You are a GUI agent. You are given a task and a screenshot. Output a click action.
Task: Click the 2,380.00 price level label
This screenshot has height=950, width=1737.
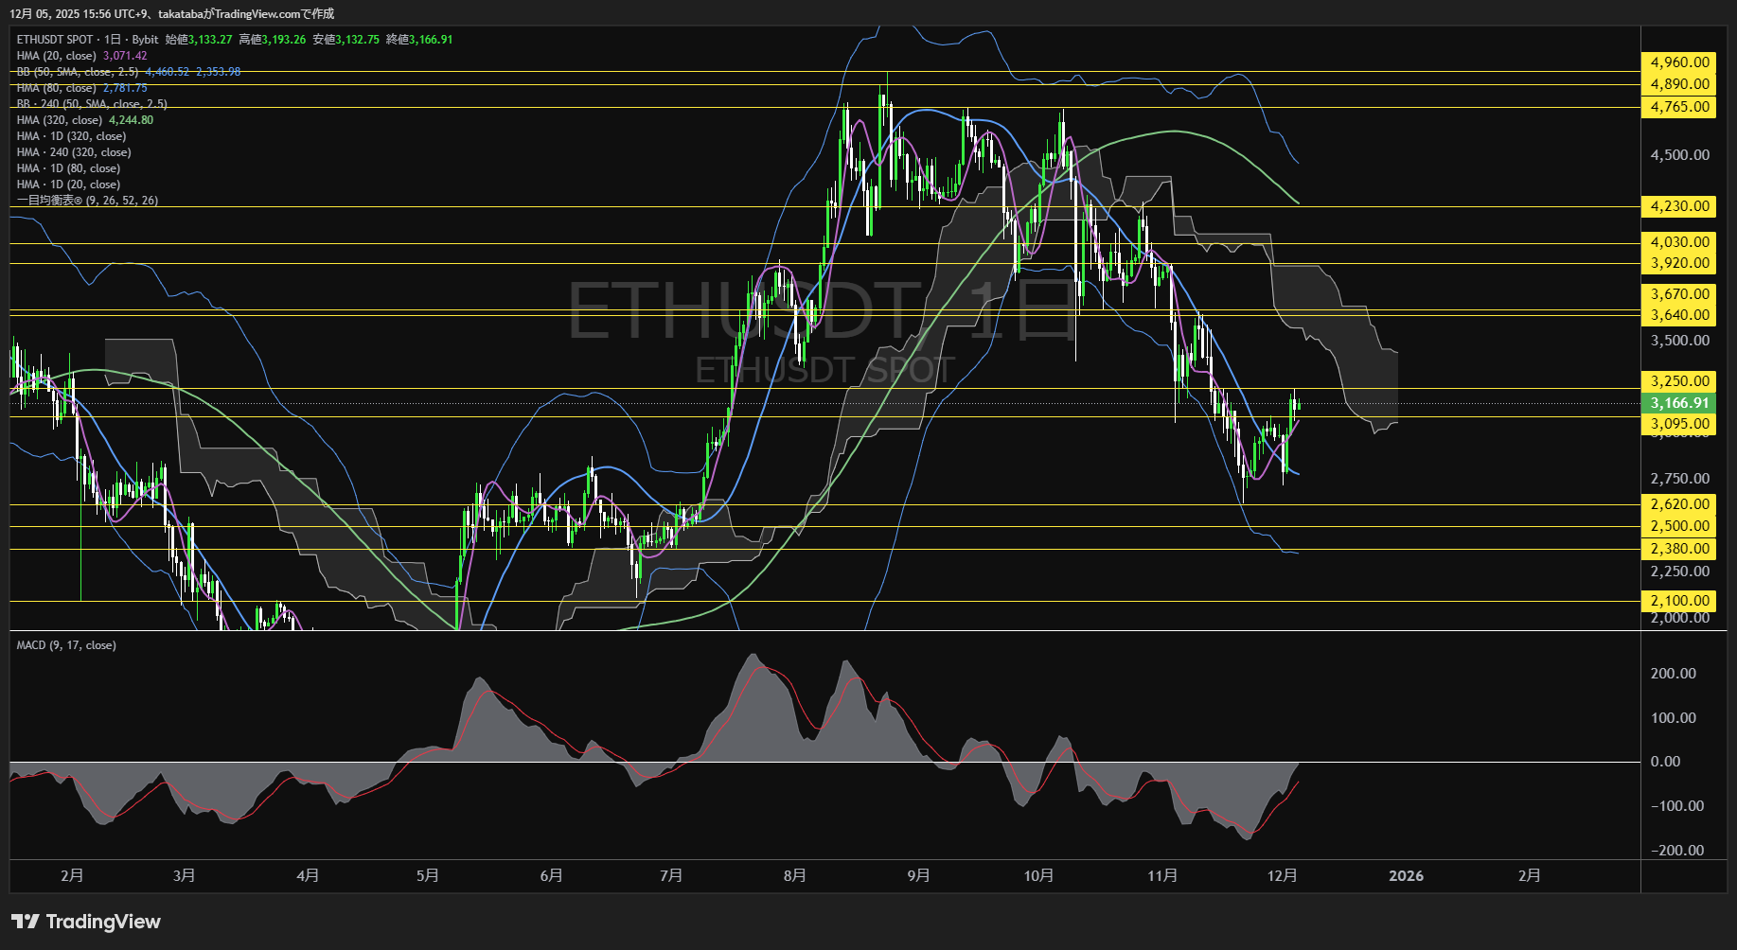click(1679, 549)
